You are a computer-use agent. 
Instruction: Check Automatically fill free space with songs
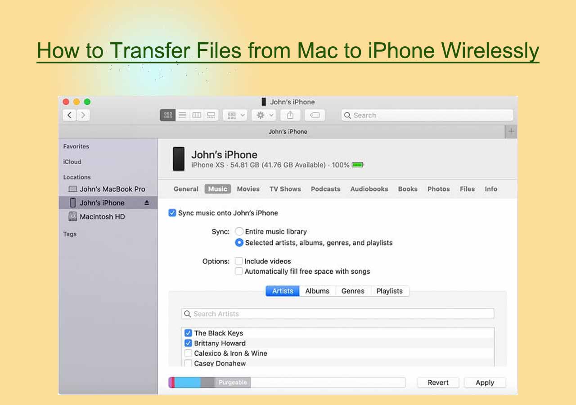[x=238, y=271]
